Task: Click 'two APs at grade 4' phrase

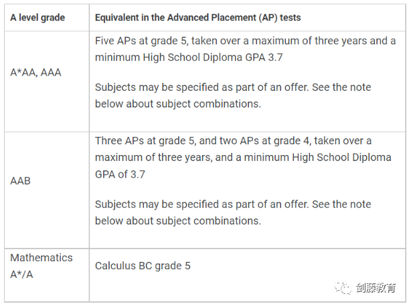Action: pyautogui.click(x=264, y=140)
